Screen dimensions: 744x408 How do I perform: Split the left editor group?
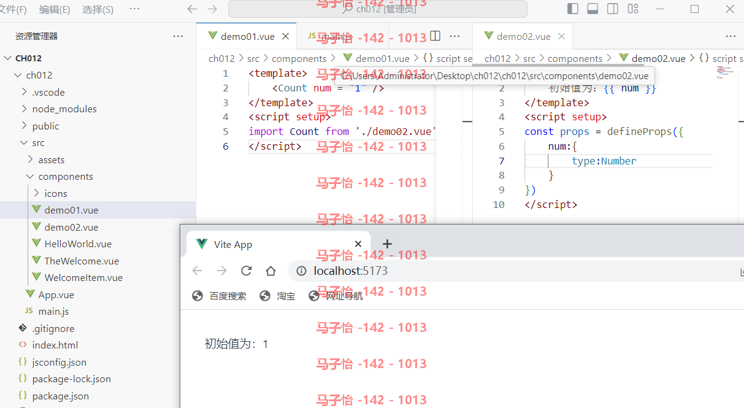435,36
